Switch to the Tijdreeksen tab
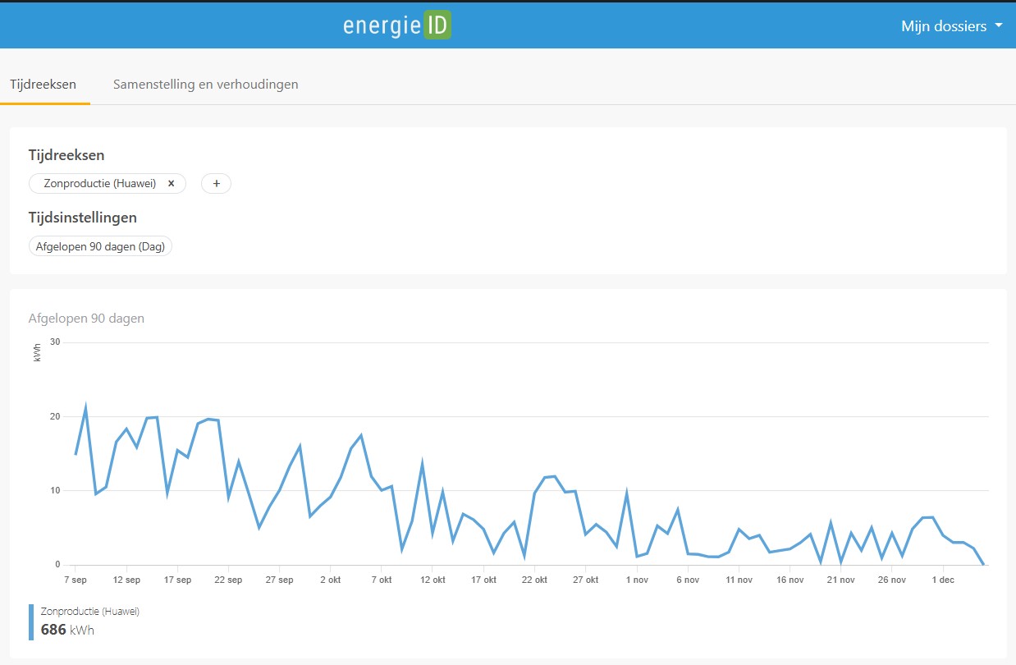 [43, 84]
